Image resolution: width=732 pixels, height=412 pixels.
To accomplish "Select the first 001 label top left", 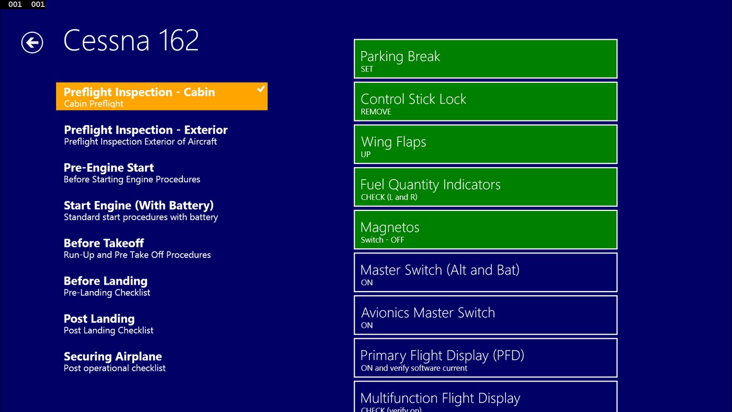I will pyautogui.click(x=15, y=4).
